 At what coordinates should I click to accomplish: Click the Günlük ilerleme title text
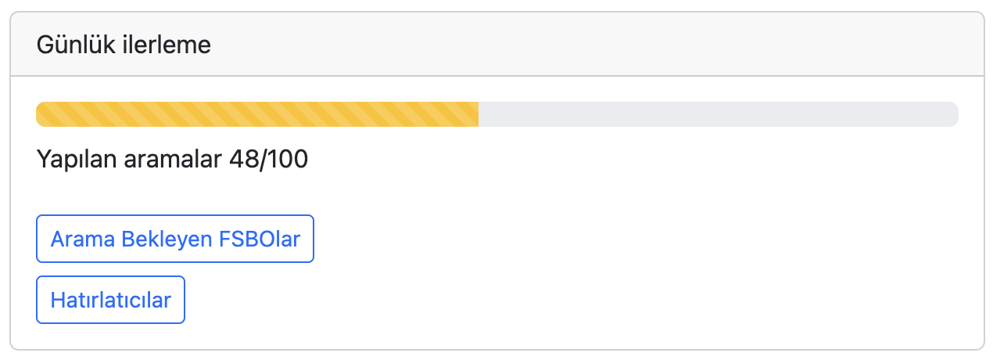point(124,45)
